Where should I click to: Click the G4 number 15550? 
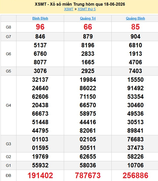point(135,80)
